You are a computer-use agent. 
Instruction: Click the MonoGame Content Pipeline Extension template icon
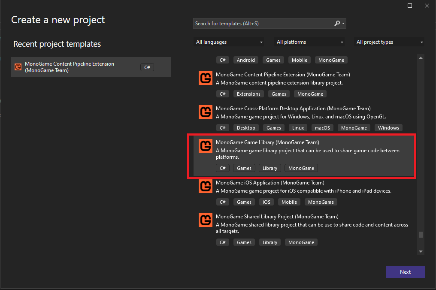(x=206, y=78)
